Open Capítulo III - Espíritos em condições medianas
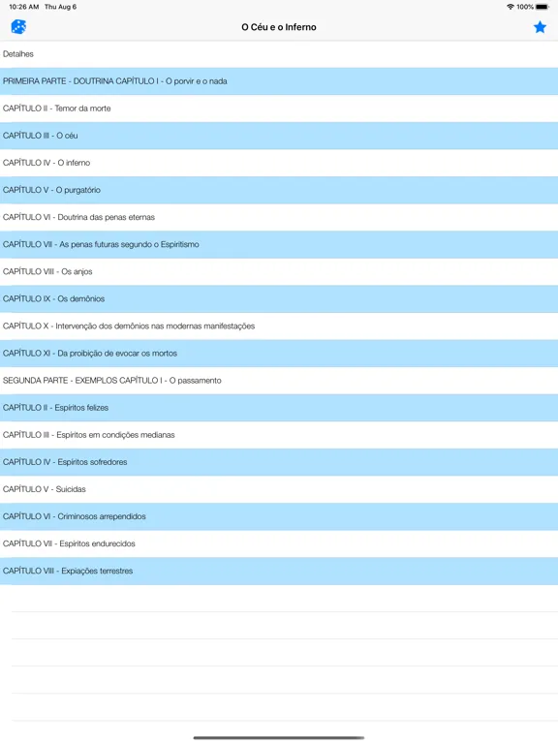 279,435
